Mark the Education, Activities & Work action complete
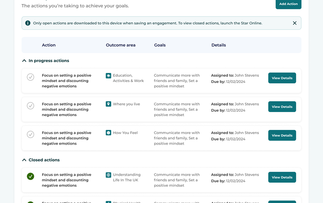 30,77
